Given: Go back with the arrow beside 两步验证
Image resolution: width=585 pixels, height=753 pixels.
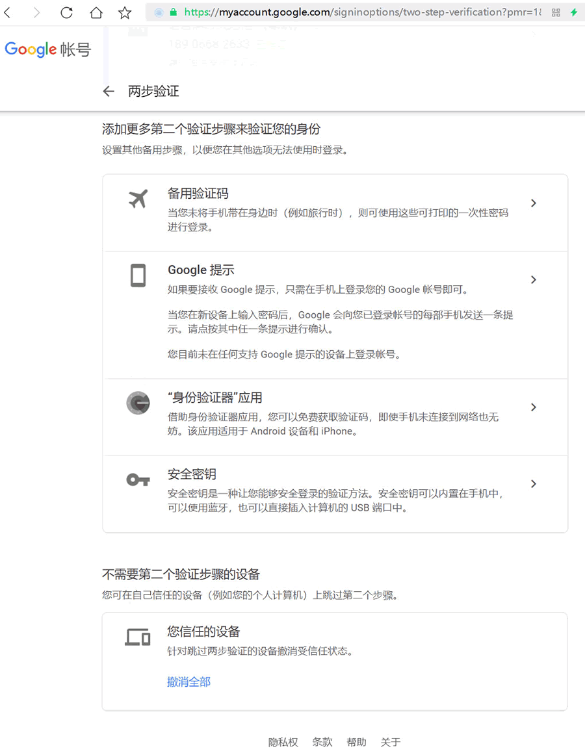Looking at the screenshot, I should tap(109, 91).
